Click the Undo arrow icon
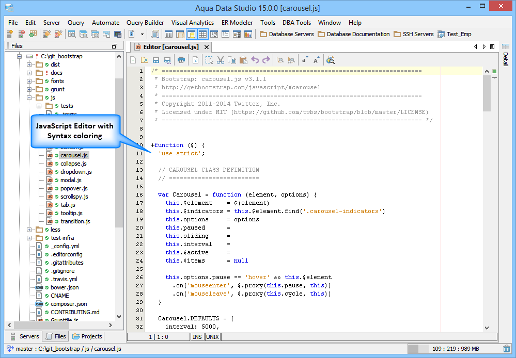 255,60
